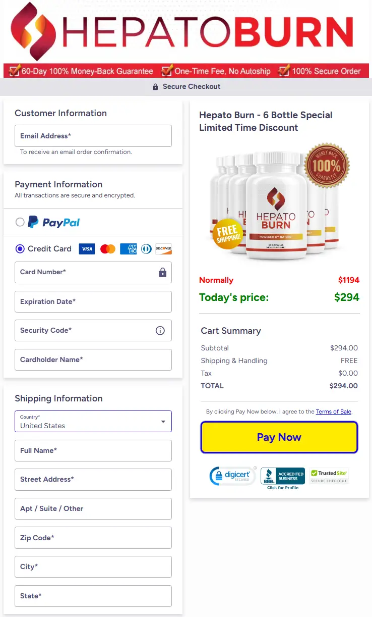
Task: Click the Discover card icon
Action: tap(163, 249)
